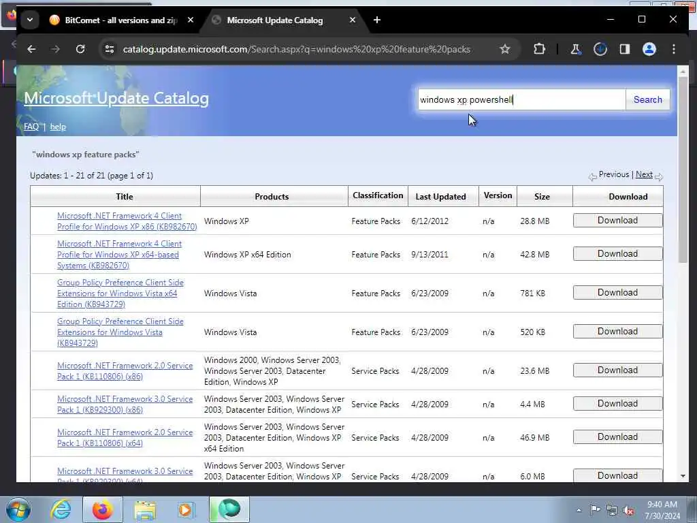
Task: Open the tab search chevron
Action: click(30, 20)
